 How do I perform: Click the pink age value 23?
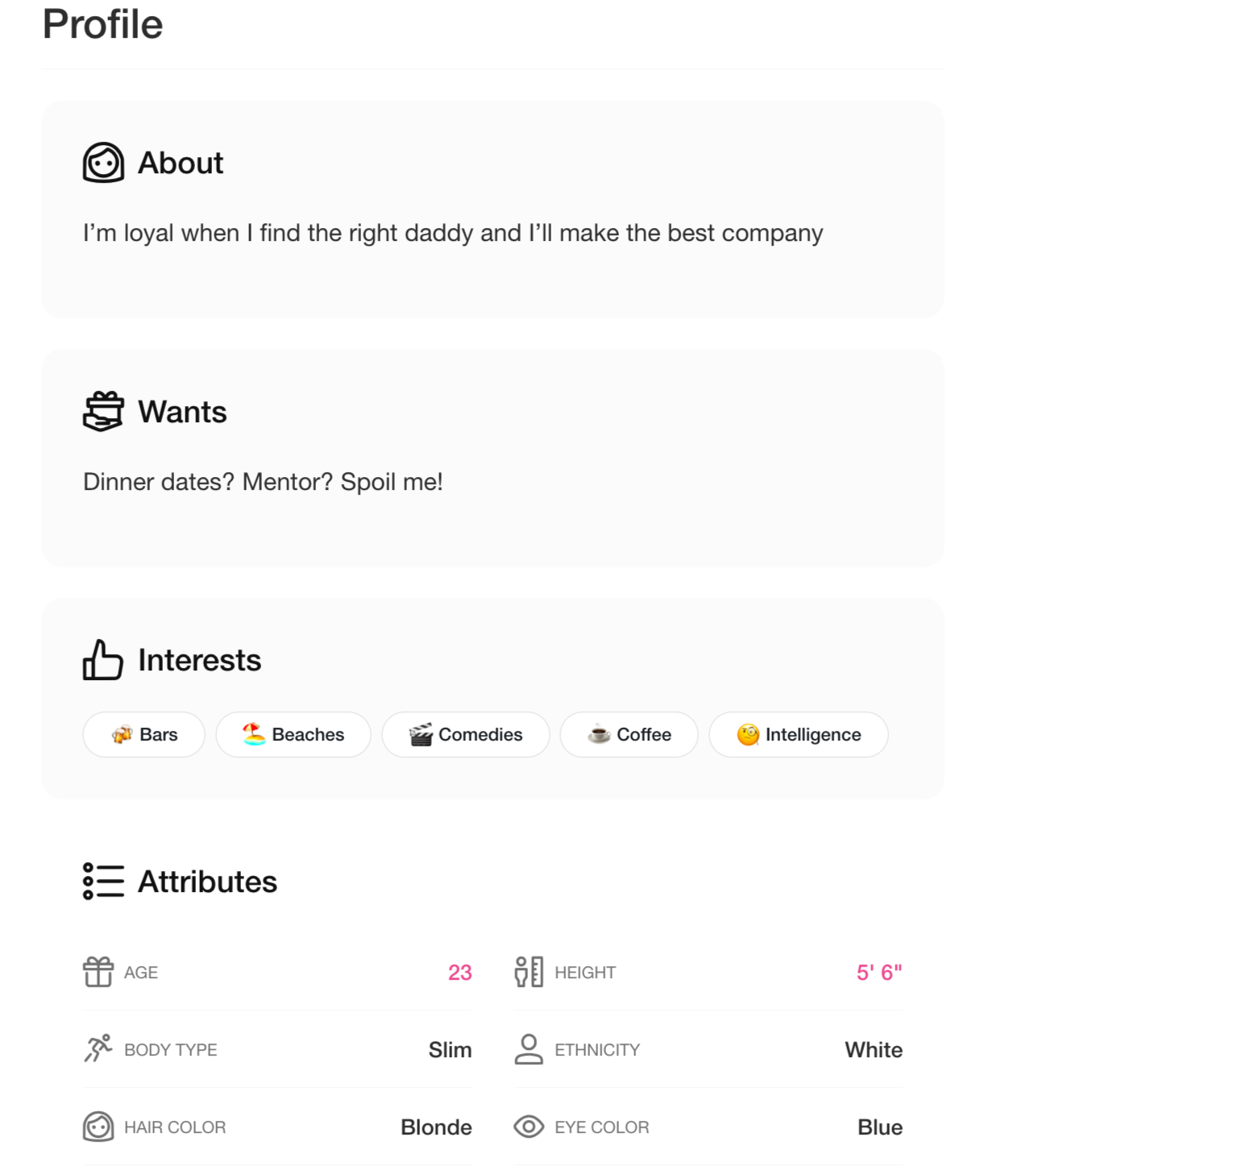tap(459, 972)
